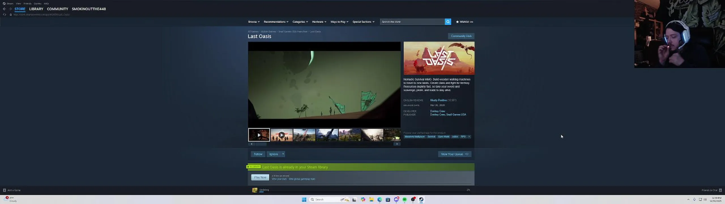
Task: Expand more tags with plus button
Action: (x=469, y=137)
